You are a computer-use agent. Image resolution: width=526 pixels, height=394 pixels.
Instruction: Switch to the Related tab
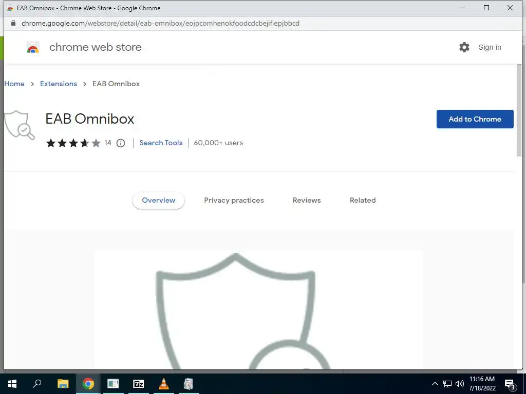(x=363, y=201)
